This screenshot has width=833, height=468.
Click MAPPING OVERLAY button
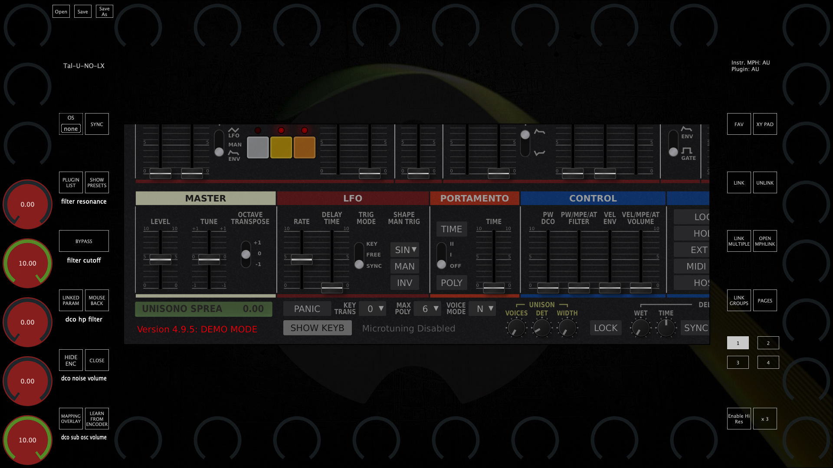(71, 419)
